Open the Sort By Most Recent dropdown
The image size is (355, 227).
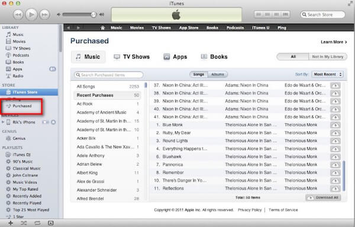click(327, 74)
